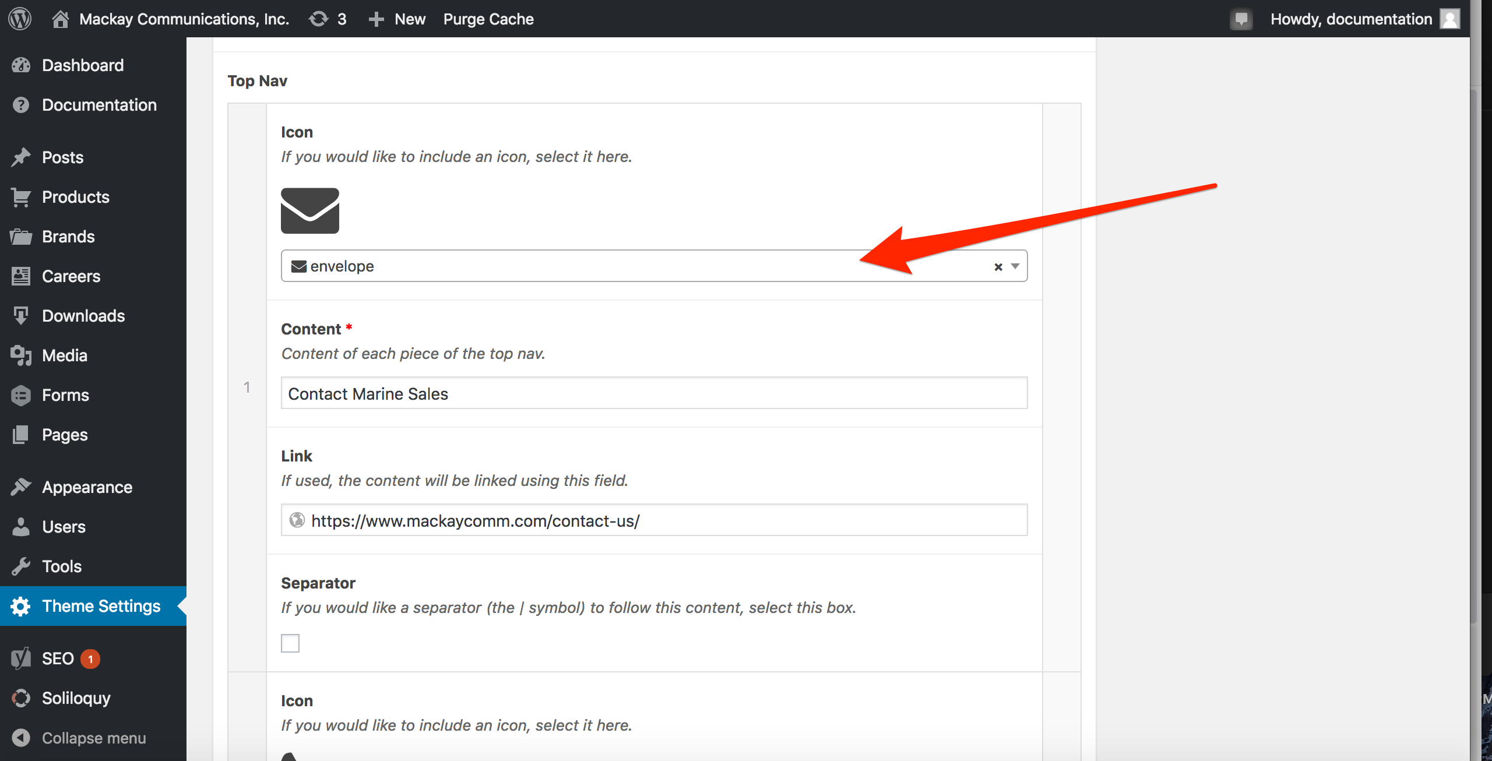Open Tools in the sidebar
Viewport: 1492px width, 761px height.
point(93,566)
